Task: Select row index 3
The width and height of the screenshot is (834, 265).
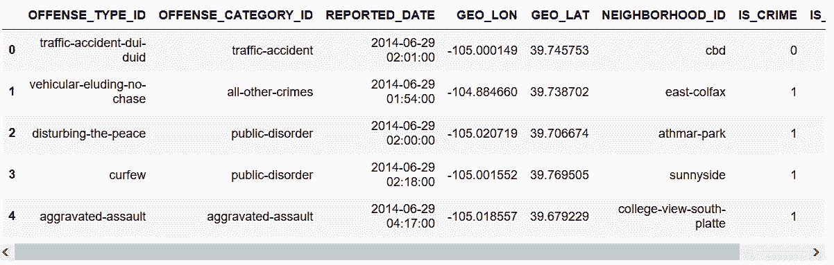Action: point(11,174)
